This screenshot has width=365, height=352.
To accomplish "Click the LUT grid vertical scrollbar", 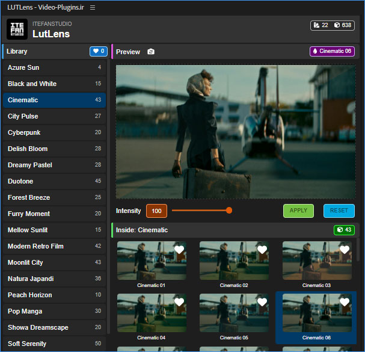I will pyautogui.click(x=358, y=249).
